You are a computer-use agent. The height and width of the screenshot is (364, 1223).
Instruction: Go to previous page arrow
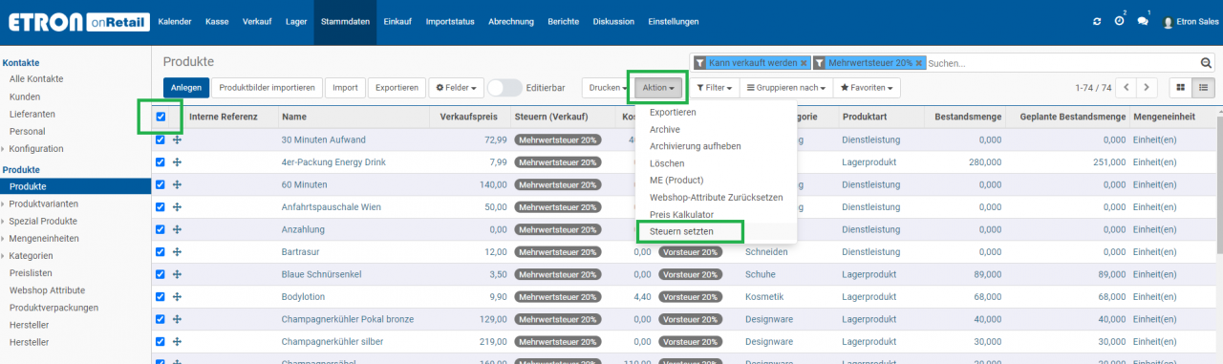point(1126,88)
